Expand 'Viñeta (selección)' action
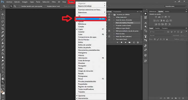 (114, 17)
